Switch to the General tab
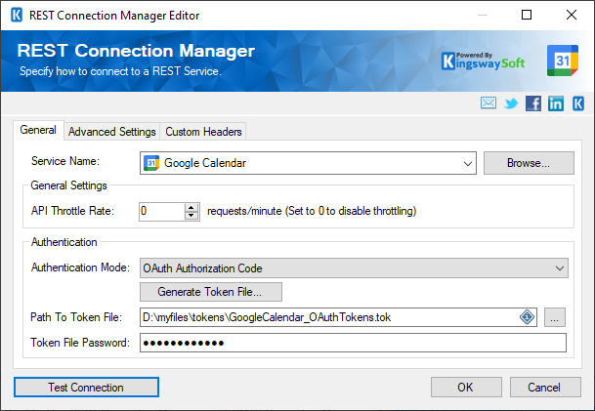 point(38,130)
